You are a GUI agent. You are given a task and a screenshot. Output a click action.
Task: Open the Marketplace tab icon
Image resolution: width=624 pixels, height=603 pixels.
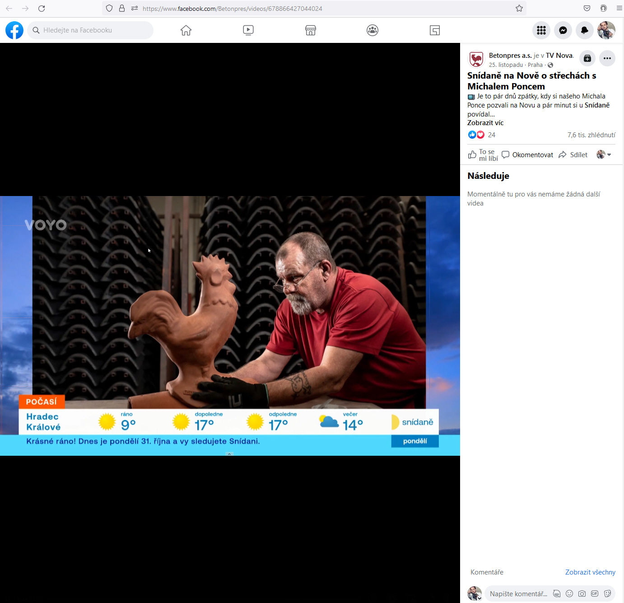coord(311,30)
